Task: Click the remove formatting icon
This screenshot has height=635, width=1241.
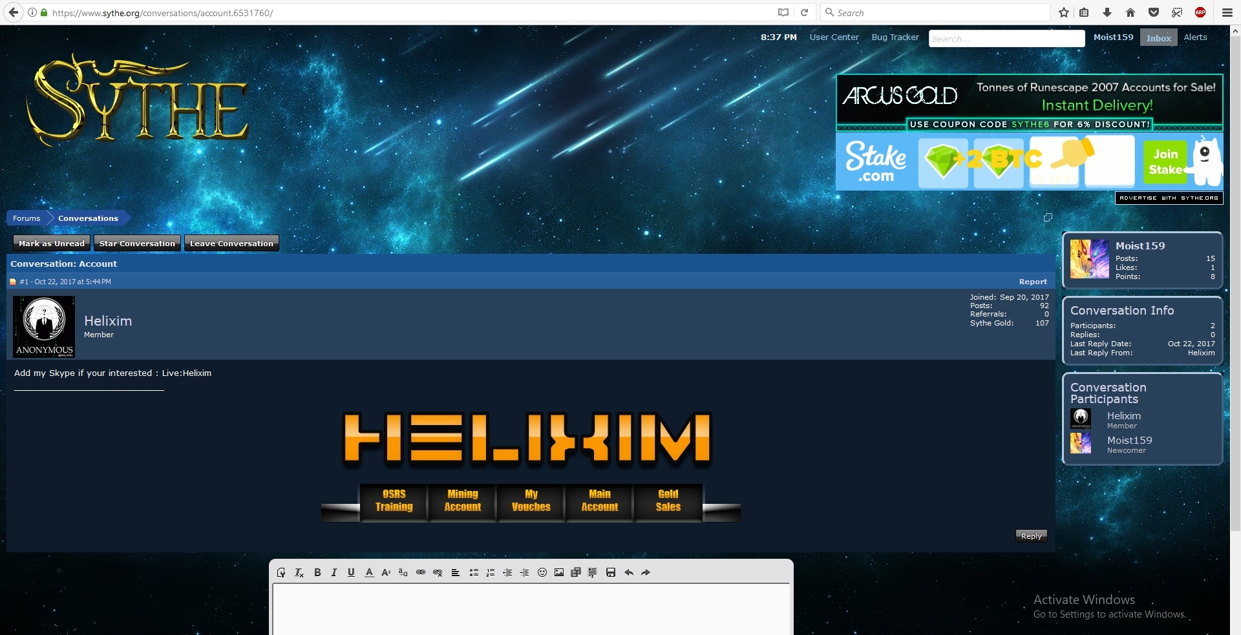Action: (x=299, y=572)
